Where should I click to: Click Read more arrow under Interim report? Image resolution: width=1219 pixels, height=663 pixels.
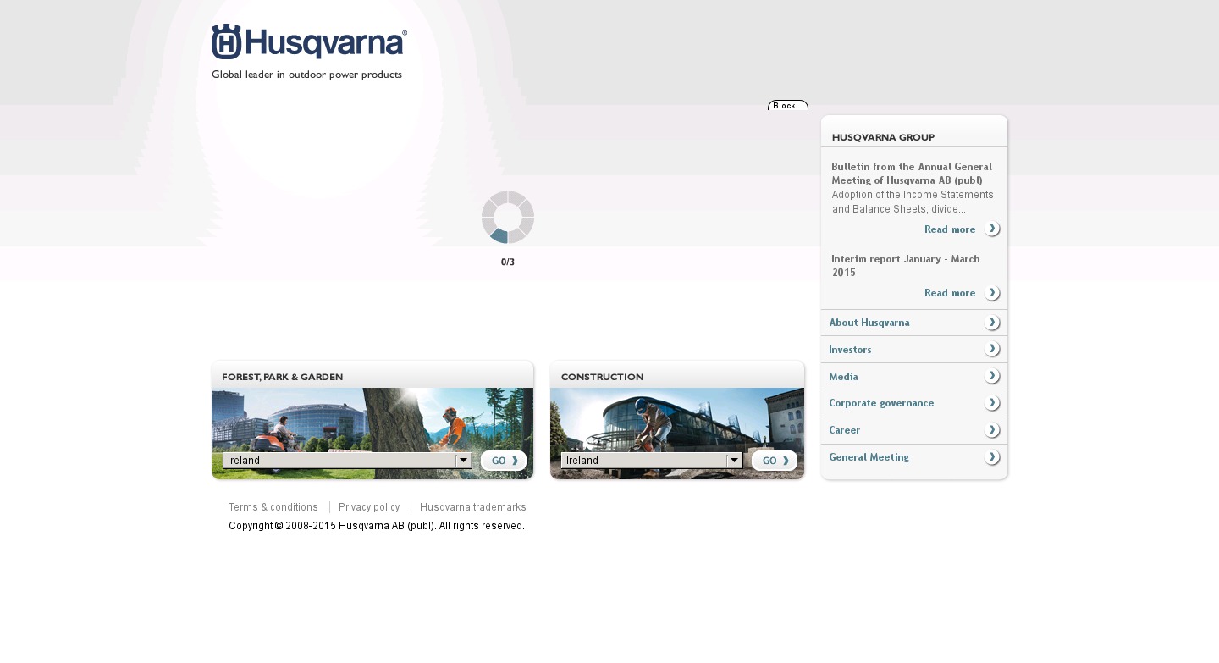tap(992, 293)
